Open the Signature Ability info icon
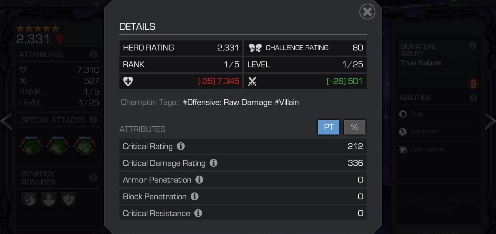 pos(472,46)
